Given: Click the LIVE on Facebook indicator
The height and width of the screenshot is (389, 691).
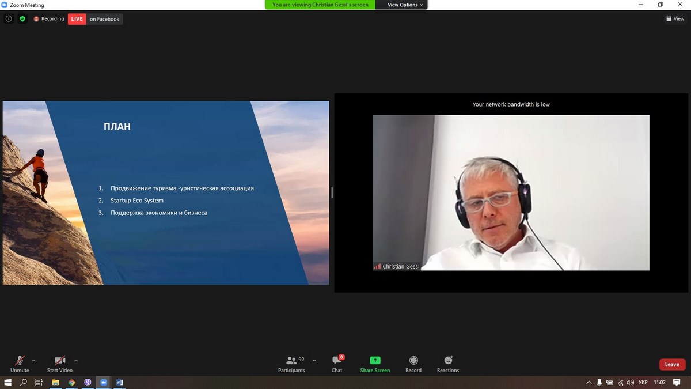Looking at the screenshot, I should point(95,19).
